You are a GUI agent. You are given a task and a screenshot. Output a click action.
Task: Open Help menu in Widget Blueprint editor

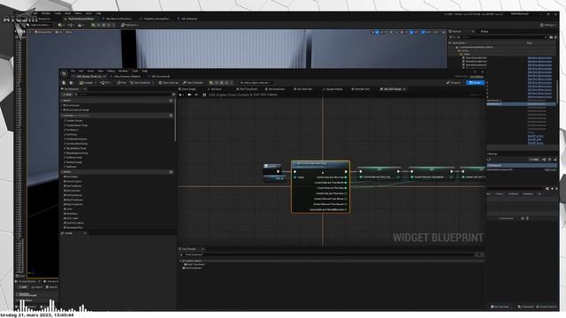point(145,71)
